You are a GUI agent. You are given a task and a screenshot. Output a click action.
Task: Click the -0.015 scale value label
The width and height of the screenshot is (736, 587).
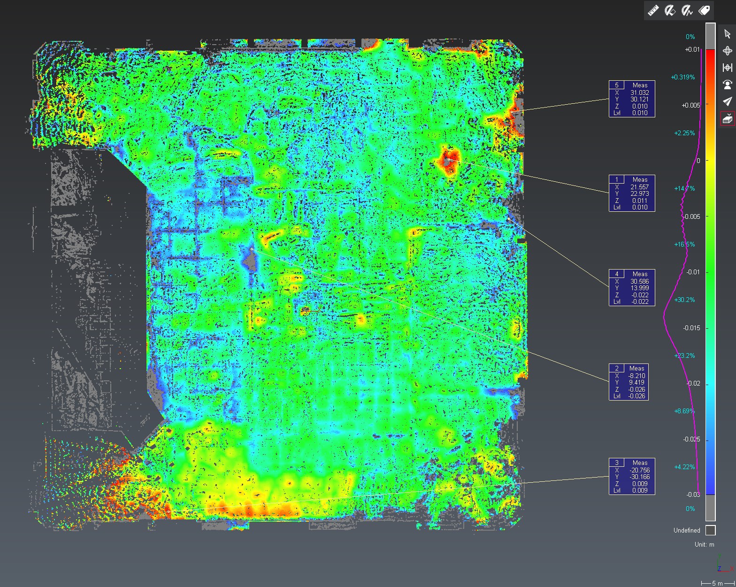click(692, 328)
